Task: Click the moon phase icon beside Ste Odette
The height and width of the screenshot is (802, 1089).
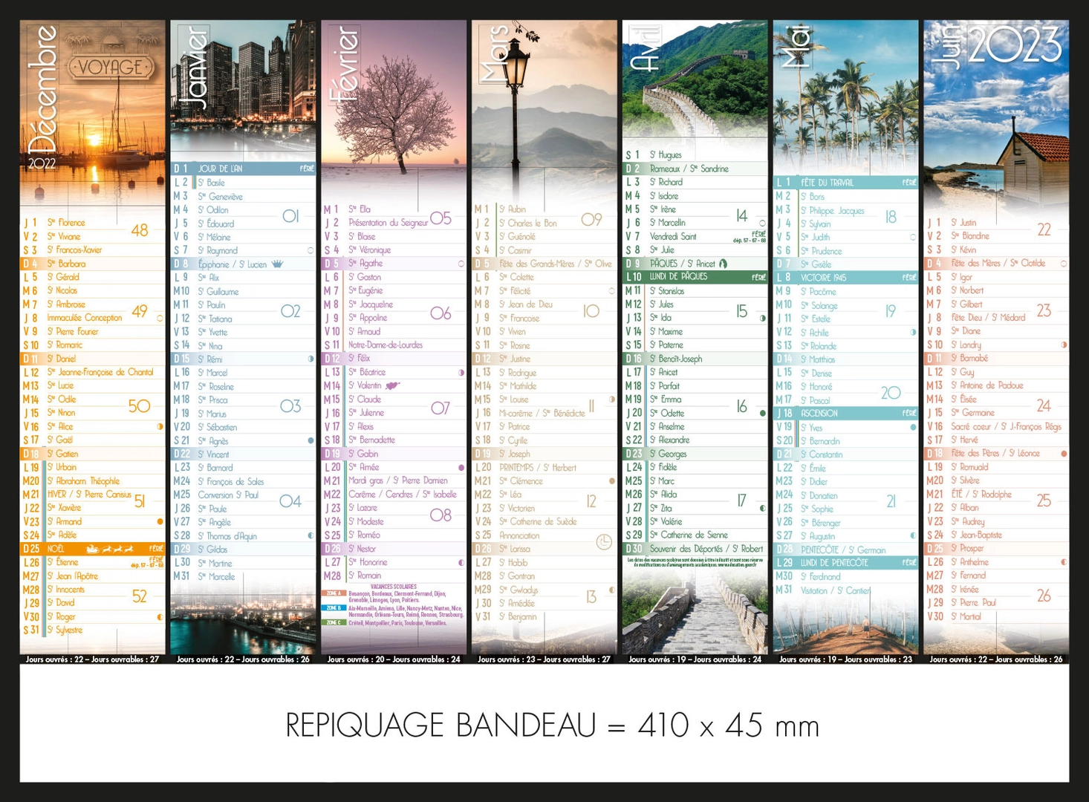Action: [762, 413]
